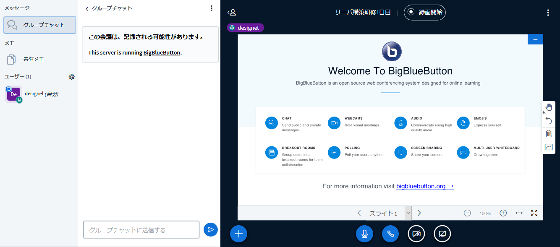
Task: Make the presentation fullscreen
Action: (x=534, y=213)
